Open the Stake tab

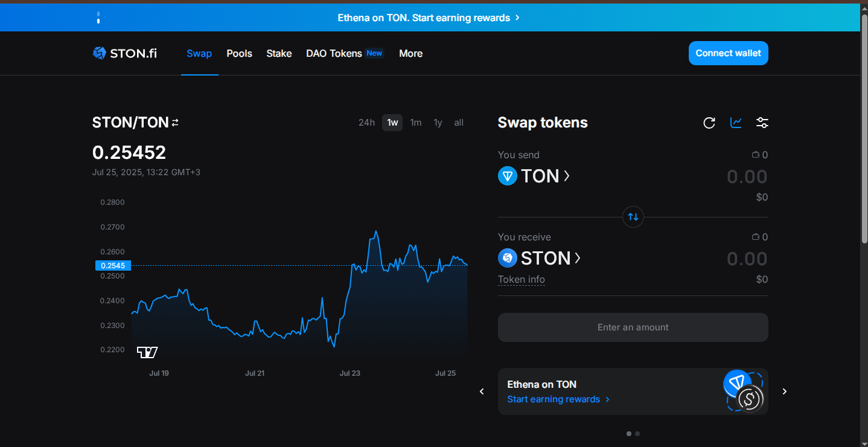279,53
